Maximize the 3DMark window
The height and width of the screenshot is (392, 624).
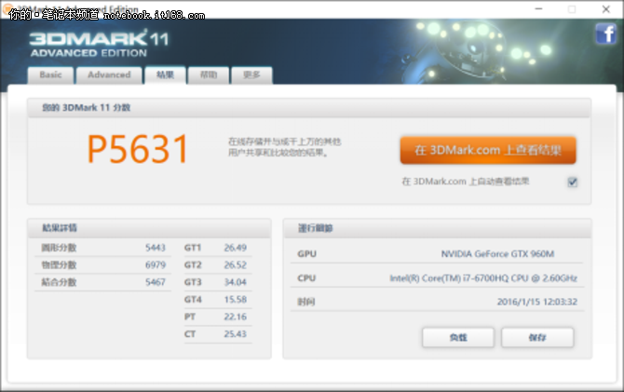coord(572,8)
